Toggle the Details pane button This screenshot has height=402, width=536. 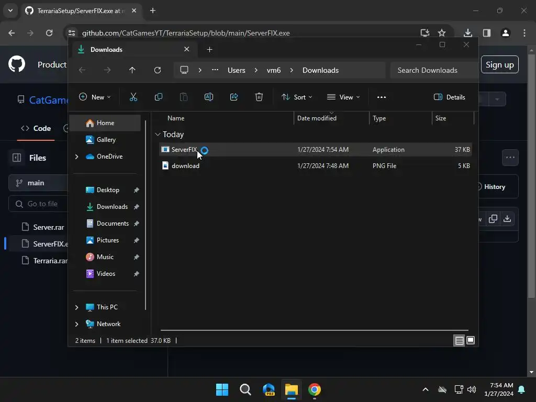450,97
